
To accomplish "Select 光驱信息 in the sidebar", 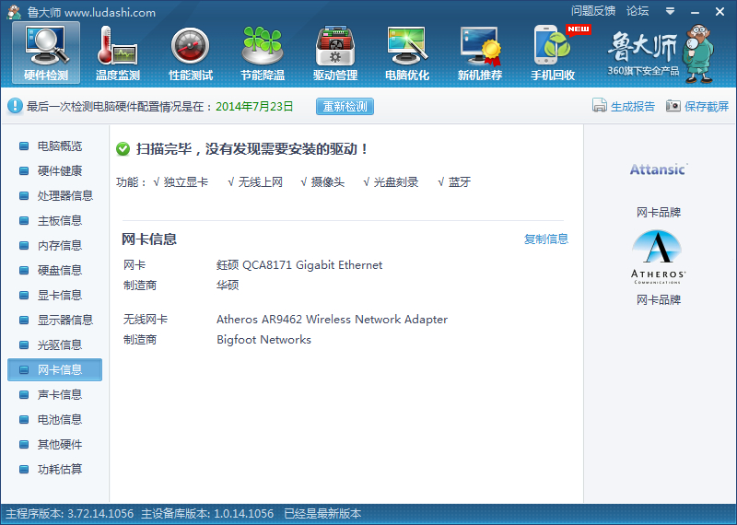I will coord(54,345).
